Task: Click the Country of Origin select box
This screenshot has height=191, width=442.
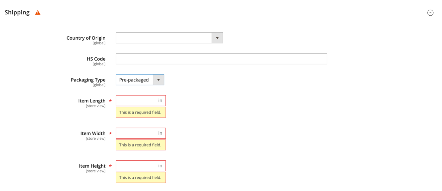Action: (x=169, y=38)
